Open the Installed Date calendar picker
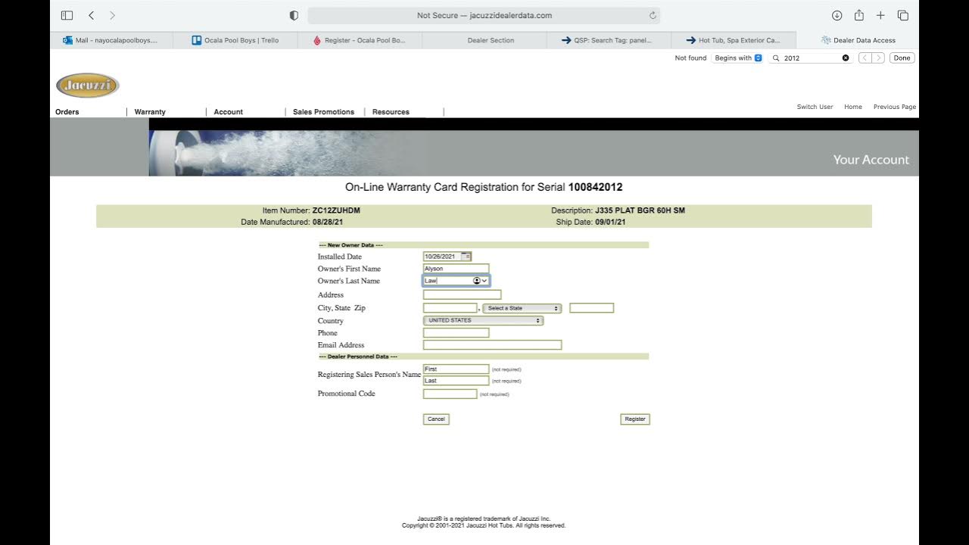This screenshot has height=545, width=969. click(466, 257)
